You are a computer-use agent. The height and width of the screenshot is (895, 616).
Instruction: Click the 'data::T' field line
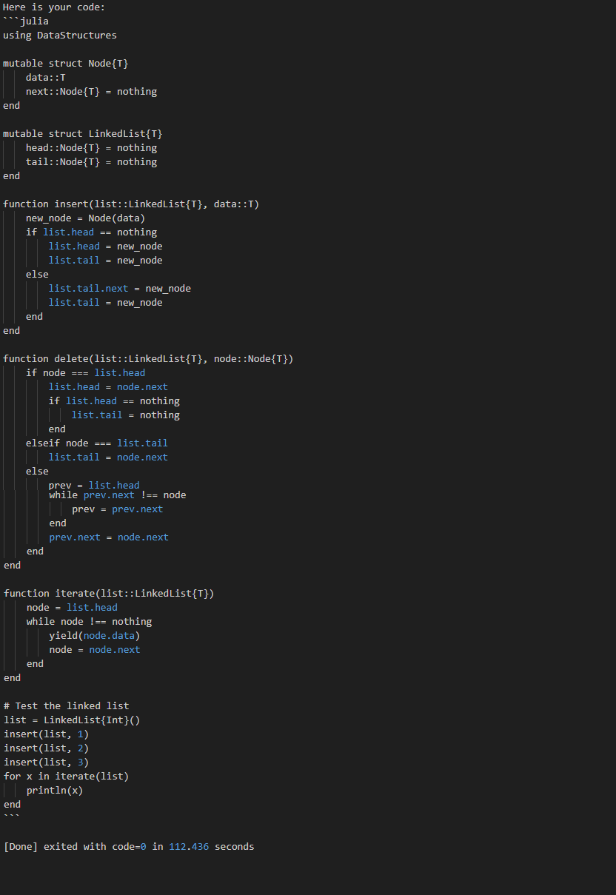[46, 78]
